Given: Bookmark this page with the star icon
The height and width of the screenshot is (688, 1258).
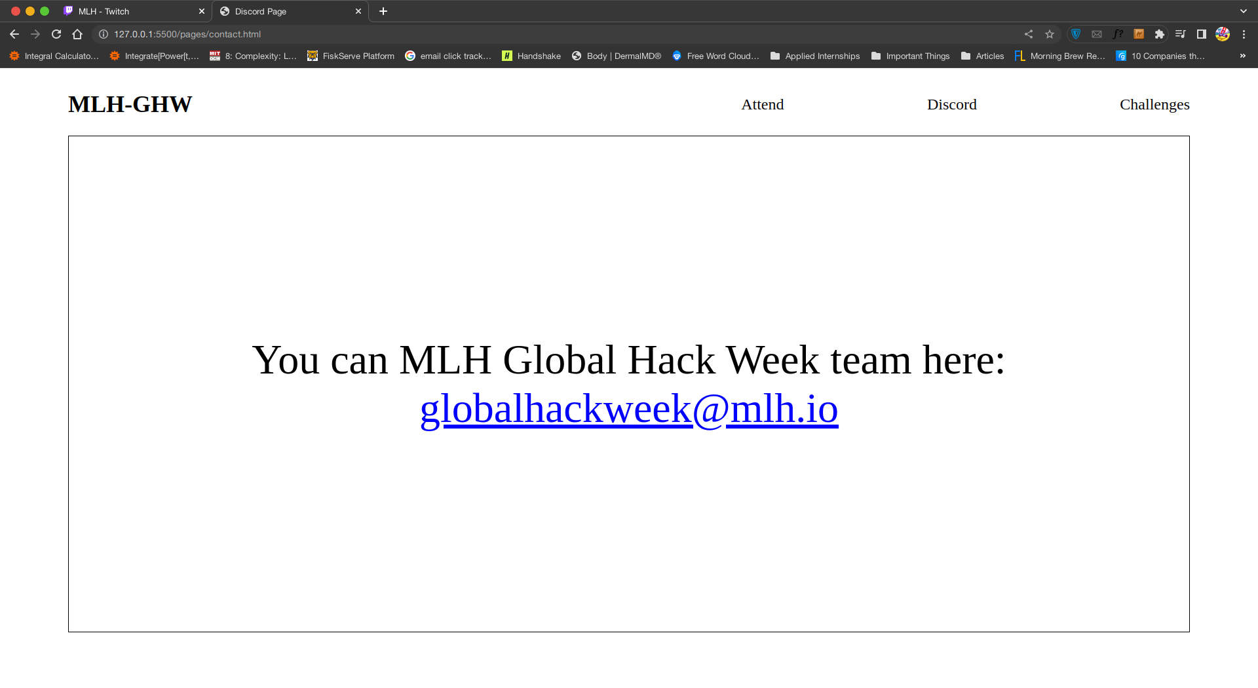Looking at the screenshot, I should coord(1050,34).
